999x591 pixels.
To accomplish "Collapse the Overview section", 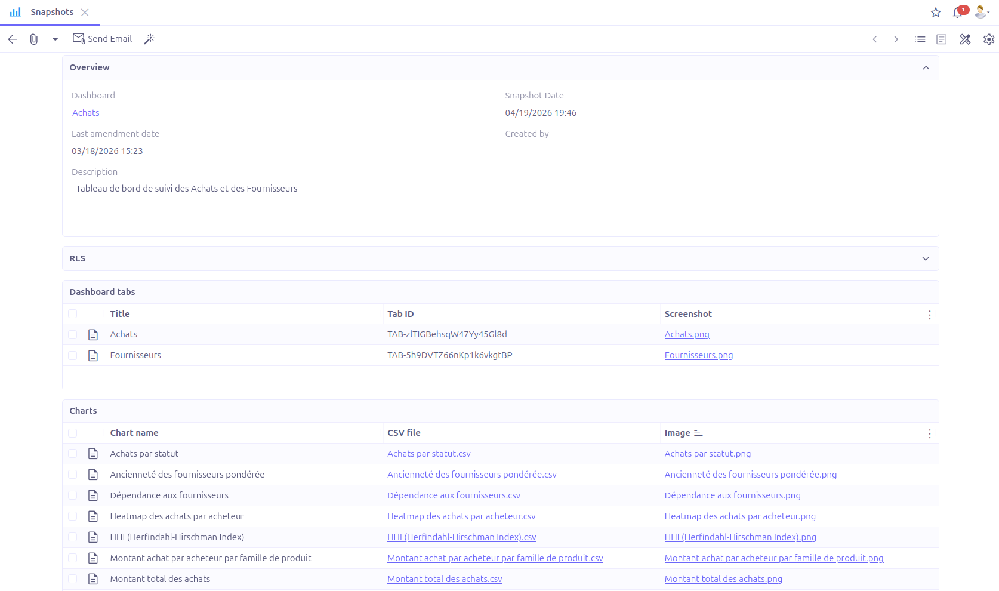I will pyautogui.click(x=926, y=68).
